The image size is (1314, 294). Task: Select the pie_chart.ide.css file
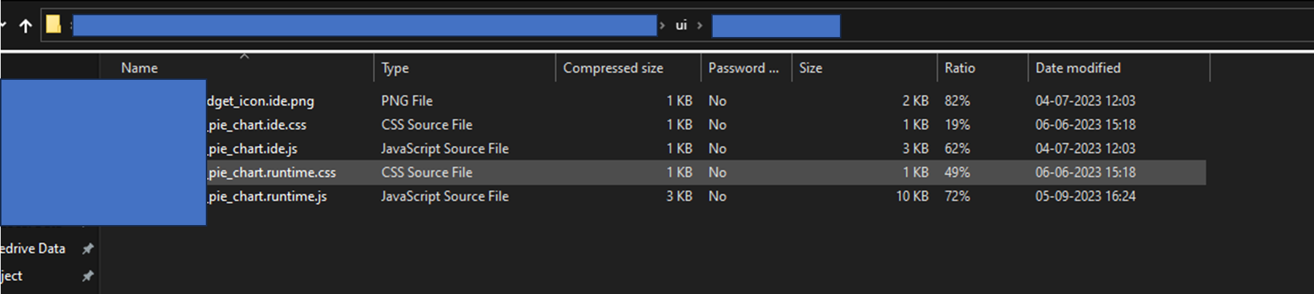257,125
